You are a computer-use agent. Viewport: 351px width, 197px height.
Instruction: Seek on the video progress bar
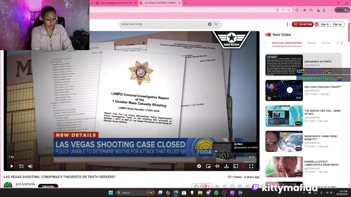pyautogui.click(x=132, y=162)
